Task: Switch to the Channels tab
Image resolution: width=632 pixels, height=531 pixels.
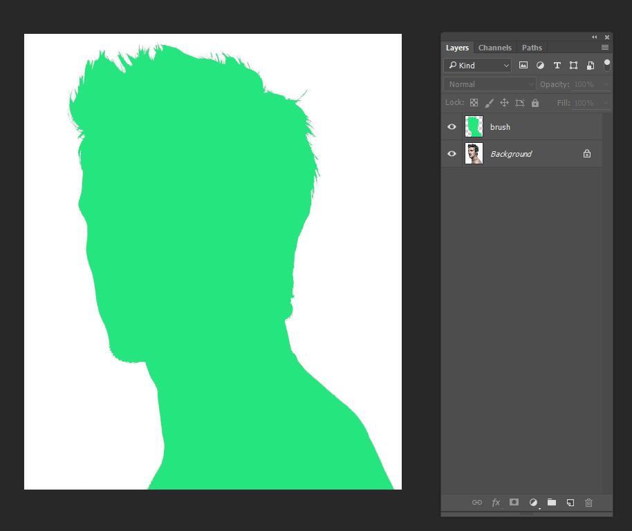Action: pyautogui.click(x=495, y=48)
